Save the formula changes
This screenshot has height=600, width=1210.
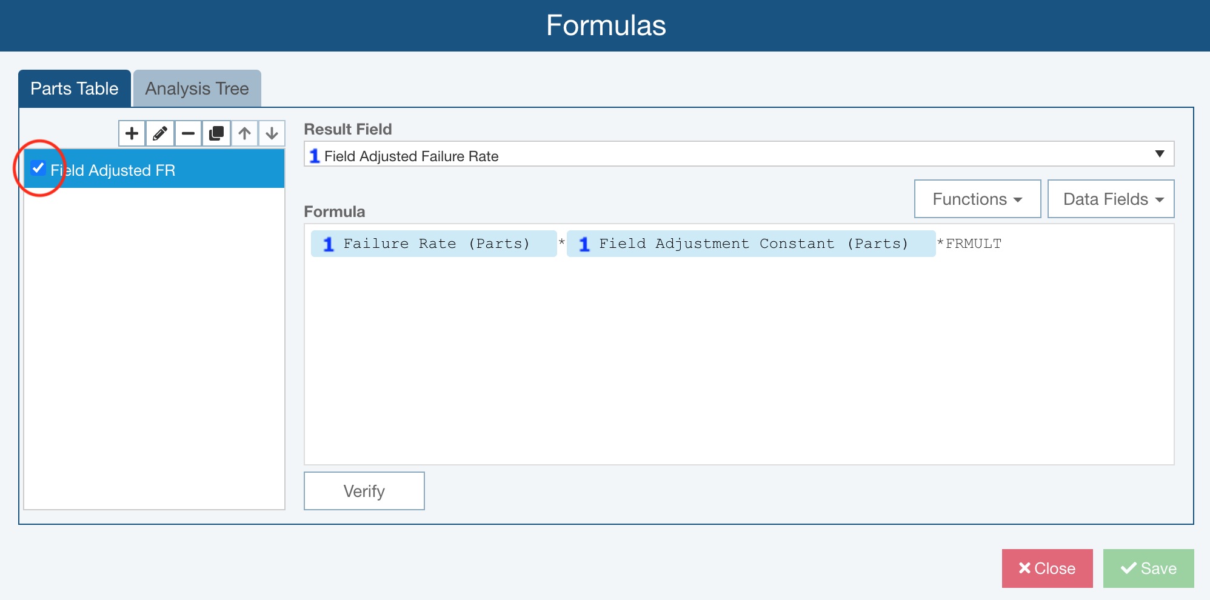pyautogui.click(x=1148, y=568)
